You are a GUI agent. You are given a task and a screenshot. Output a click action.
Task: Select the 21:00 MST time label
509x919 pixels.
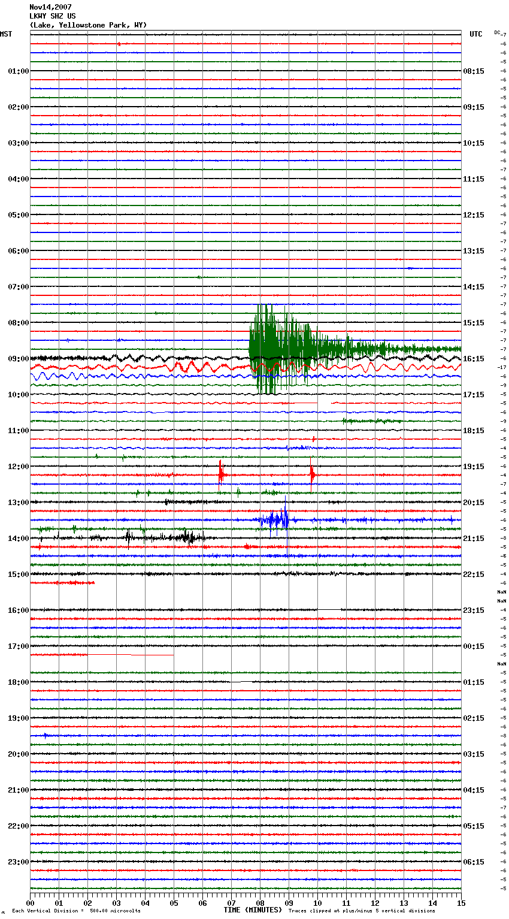[19, 790]
